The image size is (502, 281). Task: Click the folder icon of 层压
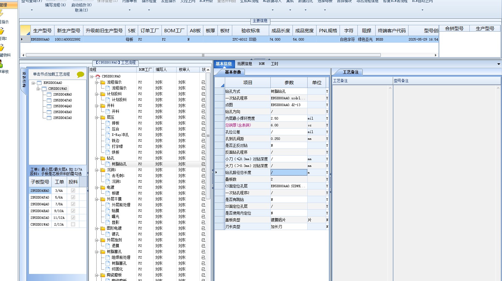(103, 117)
